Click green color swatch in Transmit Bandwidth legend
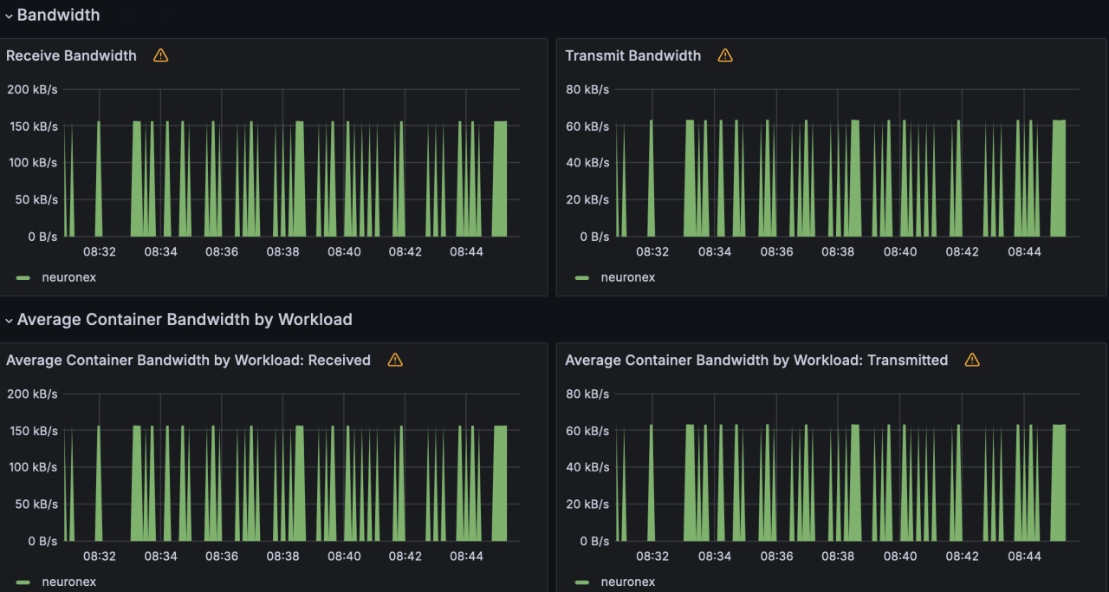 [582, 277]
